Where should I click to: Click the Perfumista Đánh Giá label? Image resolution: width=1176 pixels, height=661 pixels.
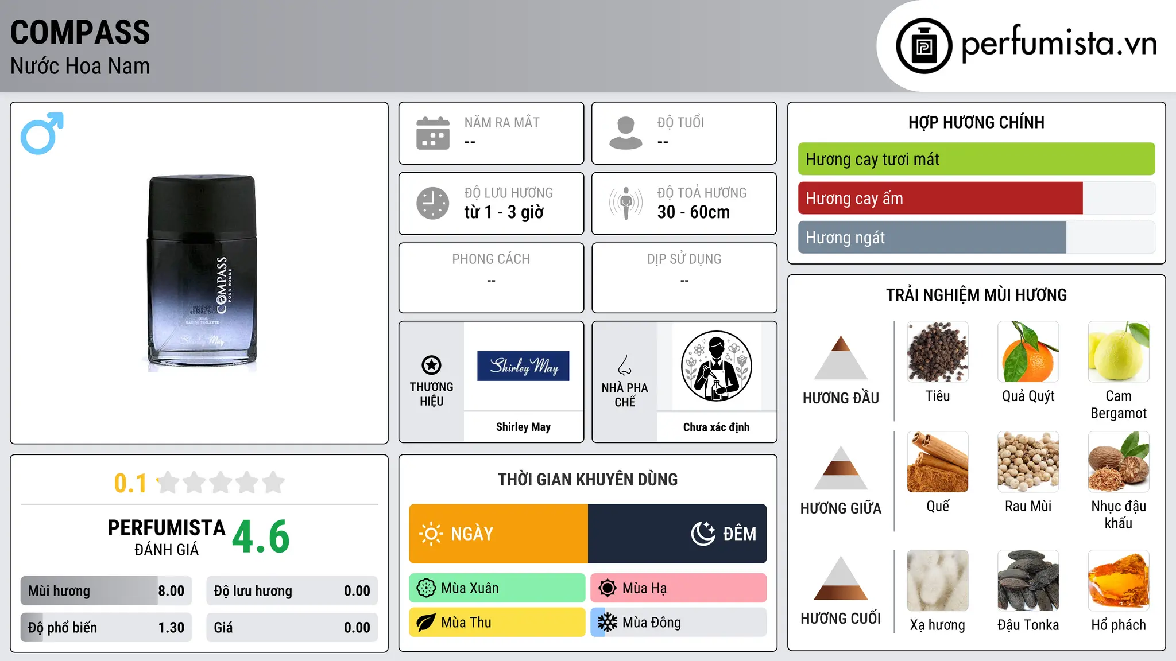pyautogui.click(x=167, y=537)
